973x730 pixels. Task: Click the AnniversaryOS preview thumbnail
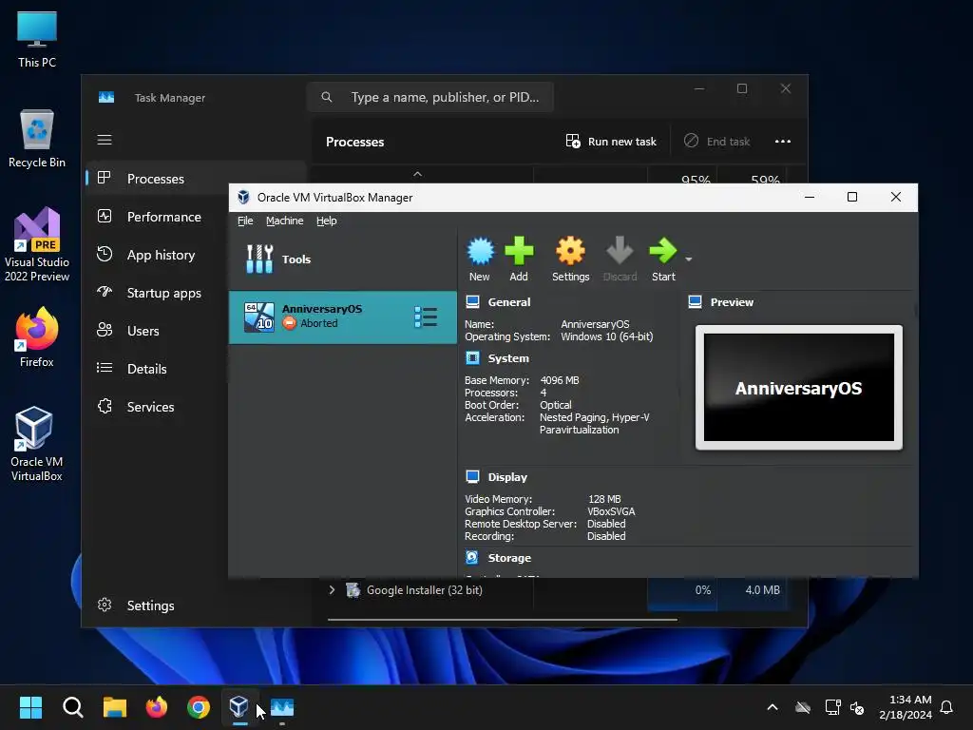[798, 388]
